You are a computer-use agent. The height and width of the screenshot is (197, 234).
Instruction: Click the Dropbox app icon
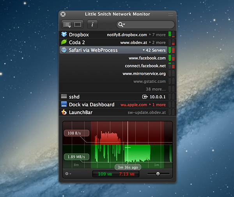point(64,34)
